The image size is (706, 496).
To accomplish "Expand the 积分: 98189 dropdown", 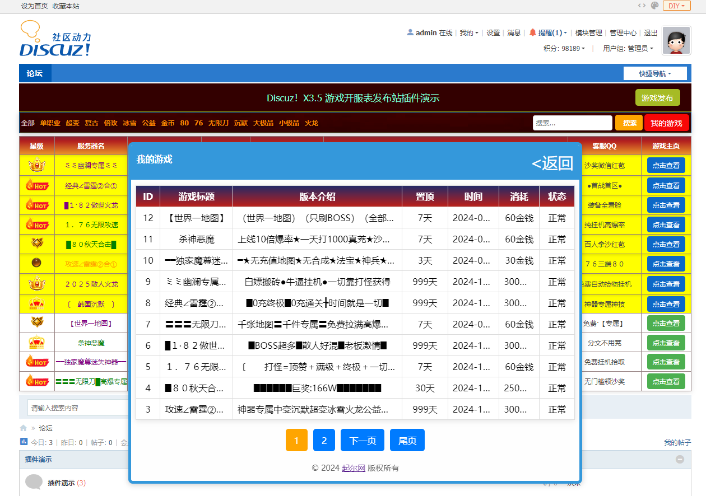I will [564, 49].
